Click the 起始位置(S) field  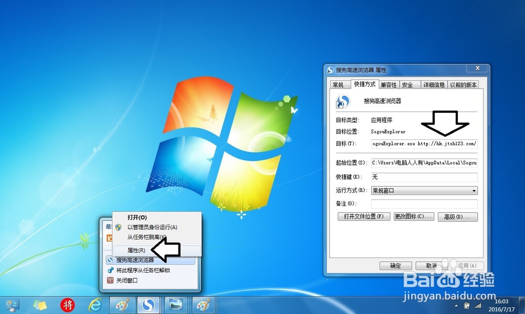[x=424, y=163]
